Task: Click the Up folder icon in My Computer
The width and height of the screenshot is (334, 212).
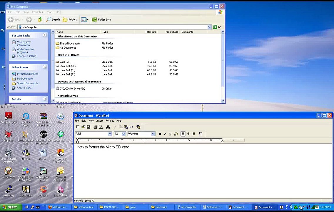Action: pos(40,19)
